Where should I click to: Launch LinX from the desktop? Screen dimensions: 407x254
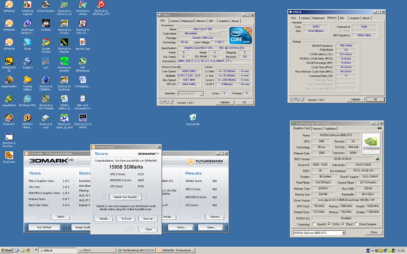[x=46, y=63]
